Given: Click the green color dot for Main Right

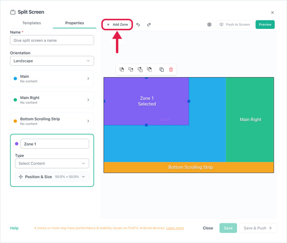Looking at the screenshot, I should coord(15,100).
